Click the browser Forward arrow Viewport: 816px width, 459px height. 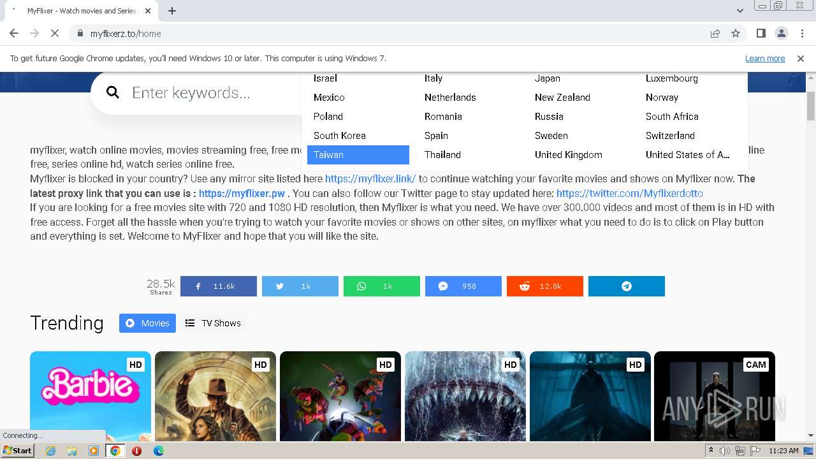pyautogui.click(x=34, y=33)
